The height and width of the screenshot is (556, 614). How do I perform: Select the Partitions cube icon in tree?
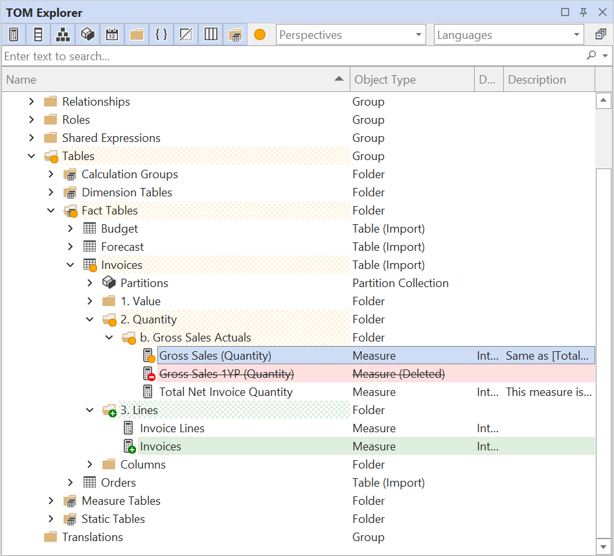click(x=109, y=283)
